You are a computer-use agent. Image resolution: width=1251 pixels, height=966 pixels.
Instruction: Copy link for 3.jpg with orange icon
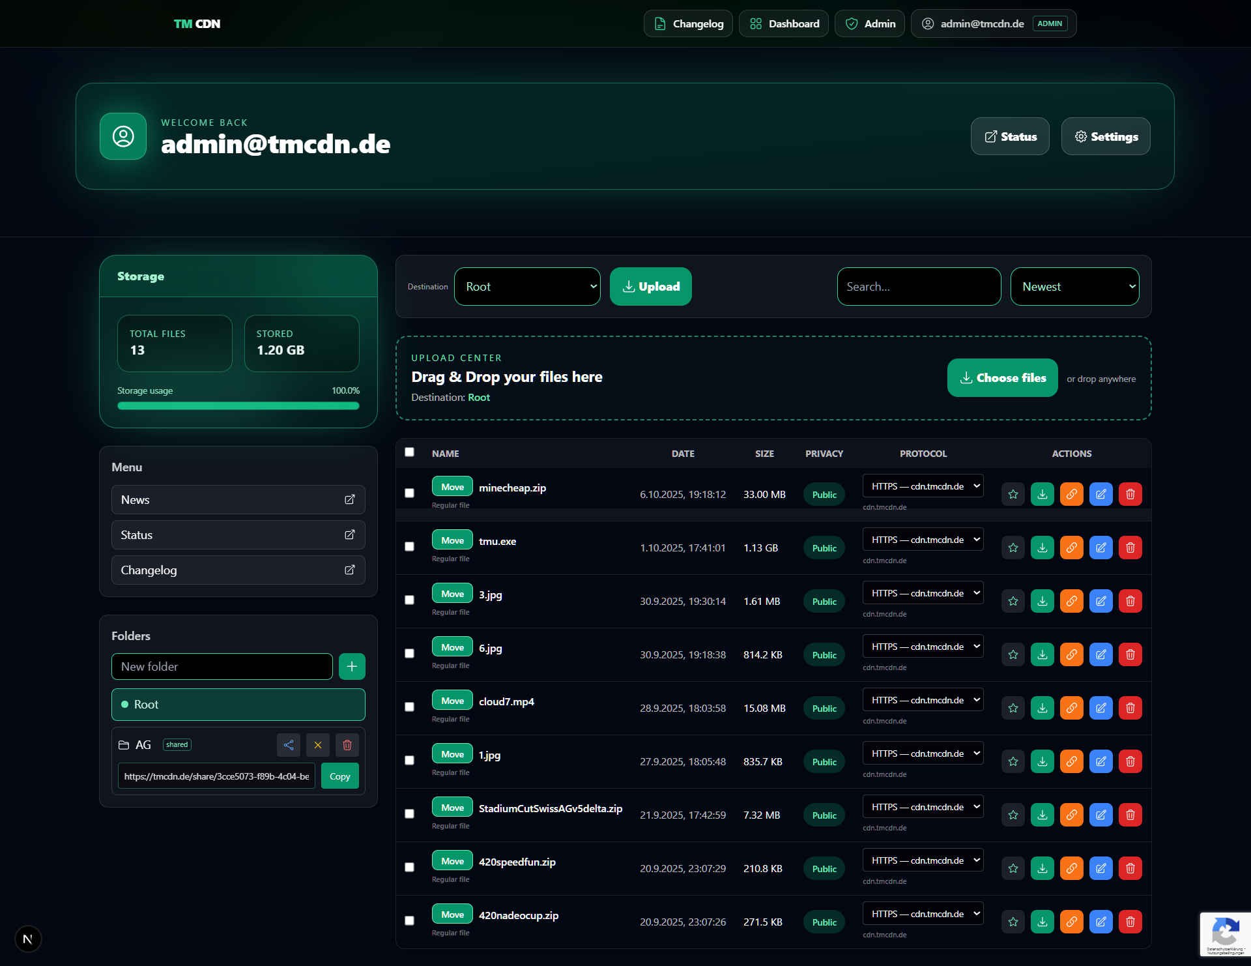tap(1072, 601)
